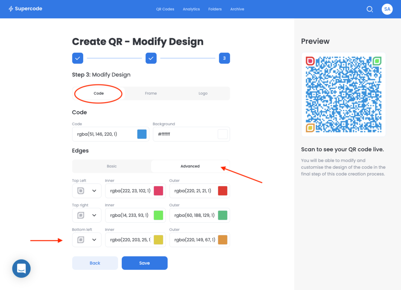Click the blue Code color swatch
This screenshot has width=401, height=290.
[x=141, y=134]
